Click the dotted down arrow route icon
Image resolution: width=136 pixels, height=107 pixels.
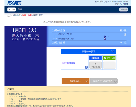pos(55,37)
